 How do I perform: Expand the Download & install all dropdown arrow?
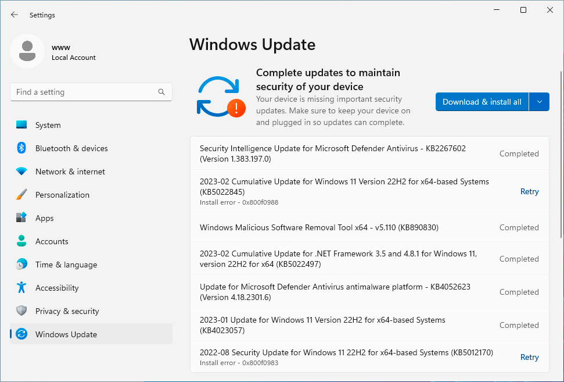tap(540, 102)
